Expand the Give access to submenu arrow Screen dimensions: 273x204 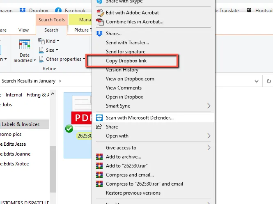[209, 148]
